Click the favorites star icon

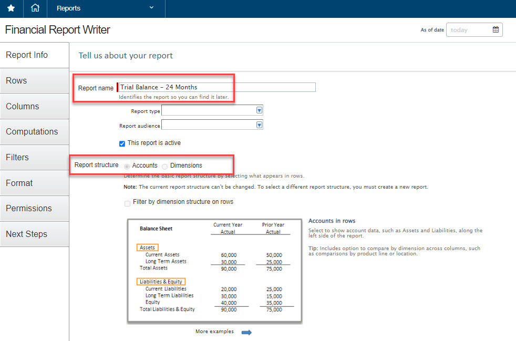11,8
